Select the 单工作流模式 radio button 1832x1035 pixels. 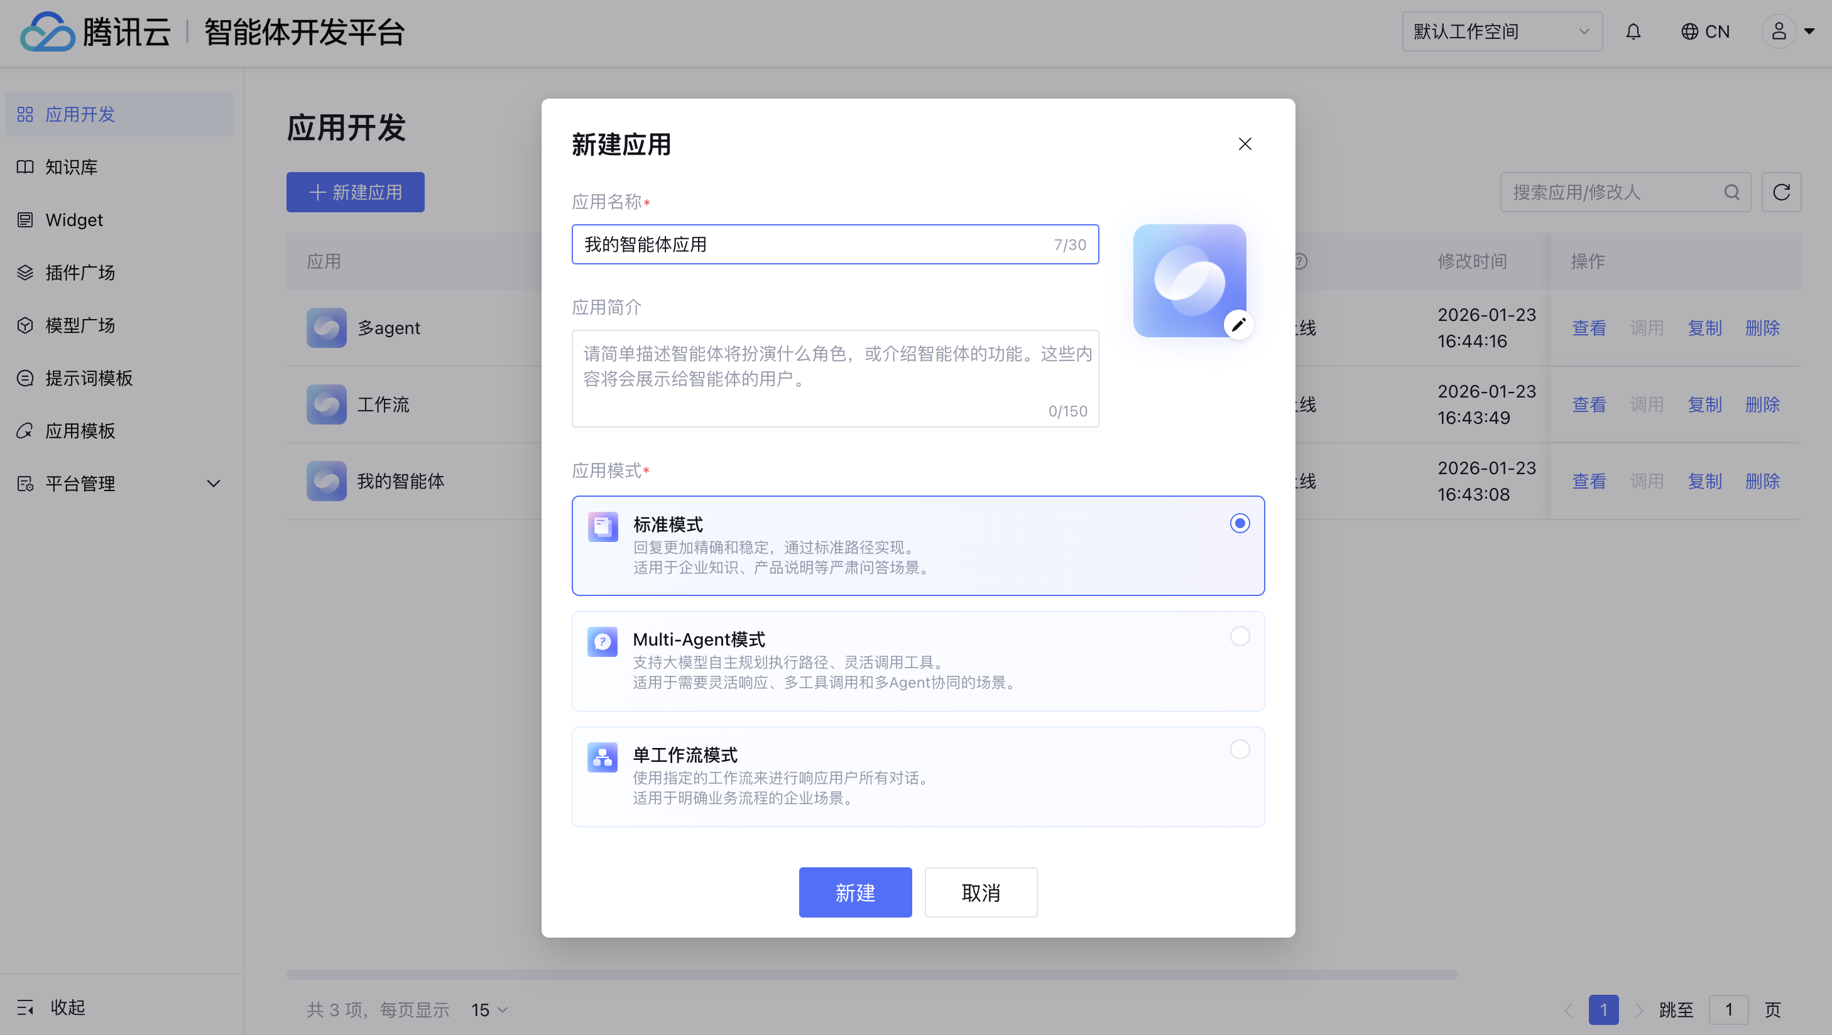tap(1240, 749)
